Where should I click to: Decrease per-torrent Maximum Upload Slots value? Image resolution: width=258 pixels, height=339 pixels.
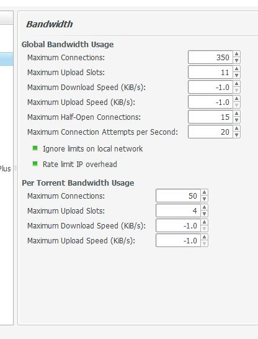click(x=204, y=214)
